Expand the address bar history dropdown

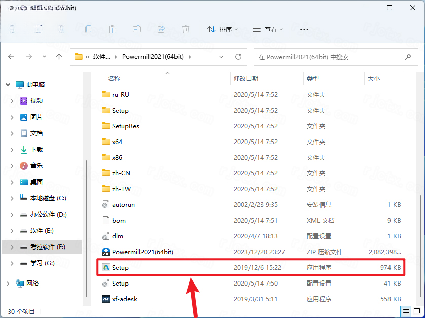(221, 57)
